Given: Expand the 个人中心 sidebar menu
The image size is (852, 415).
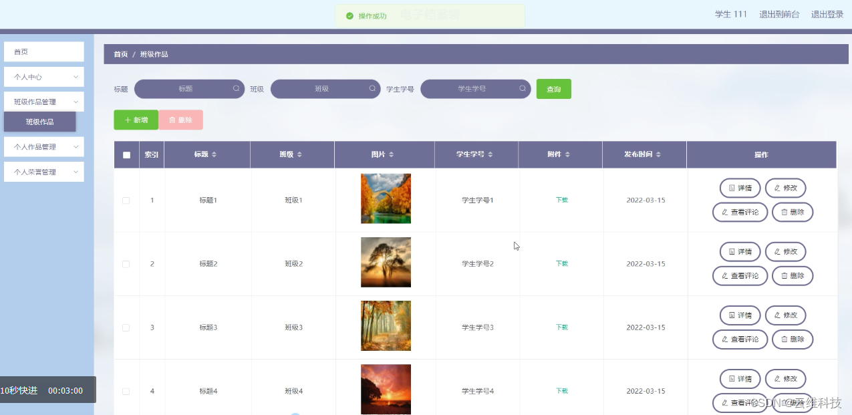Looking at the screenshot, I should click(x=44, y=77).
